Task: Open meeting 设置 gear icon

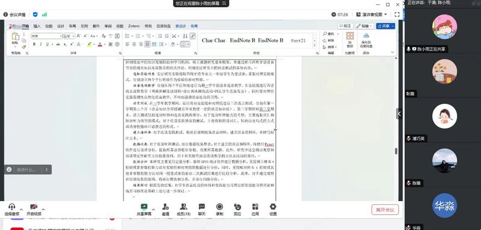Action: coord(273,210)
